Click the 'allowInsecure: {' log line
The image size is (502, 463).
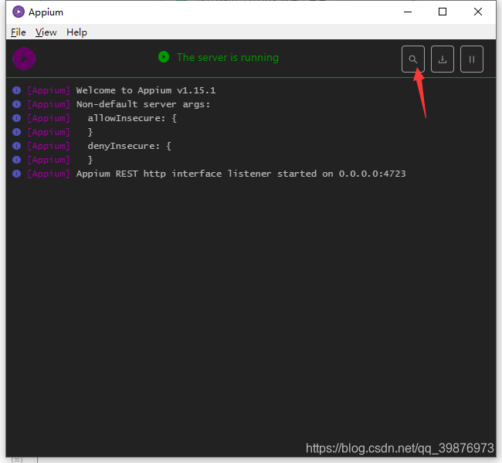(132, 118)
